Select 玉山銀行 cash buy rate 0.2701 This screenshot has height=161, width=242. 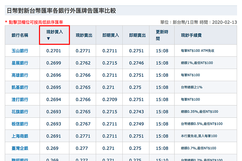tap(54, 51)
